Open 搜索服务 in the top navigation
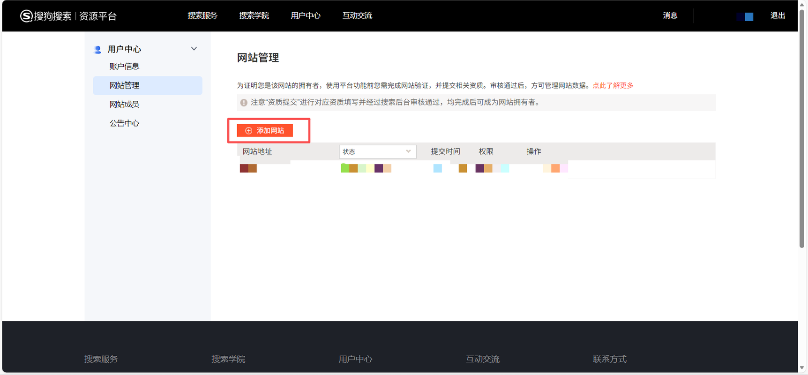 tap(202, 15)
